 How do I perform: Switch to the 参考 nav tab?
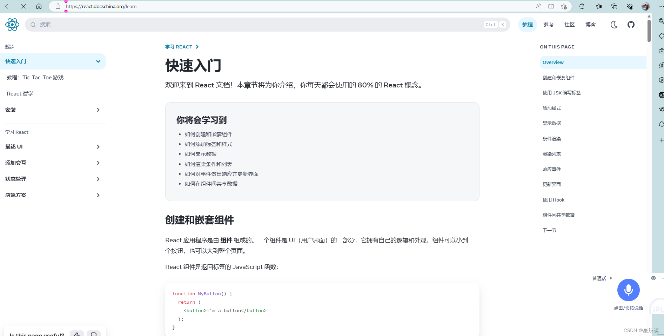click(x=548, y=25)
